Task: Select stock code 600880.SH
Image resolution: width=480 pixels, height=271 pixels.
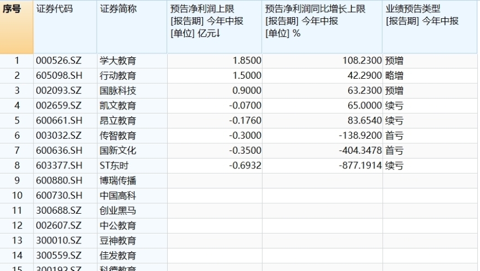Action: tap(59, 180)
